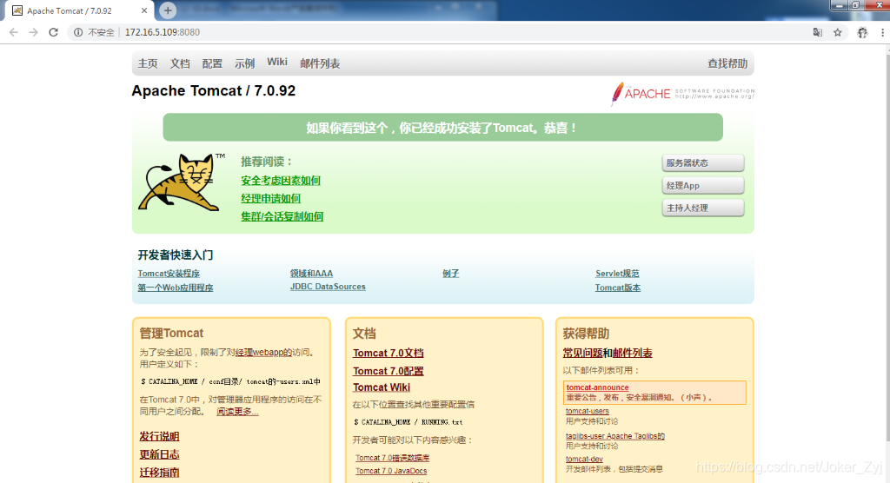Open the Servlet规范 link
This screenshot has width=890, height=483.
(x=617, y=274)
